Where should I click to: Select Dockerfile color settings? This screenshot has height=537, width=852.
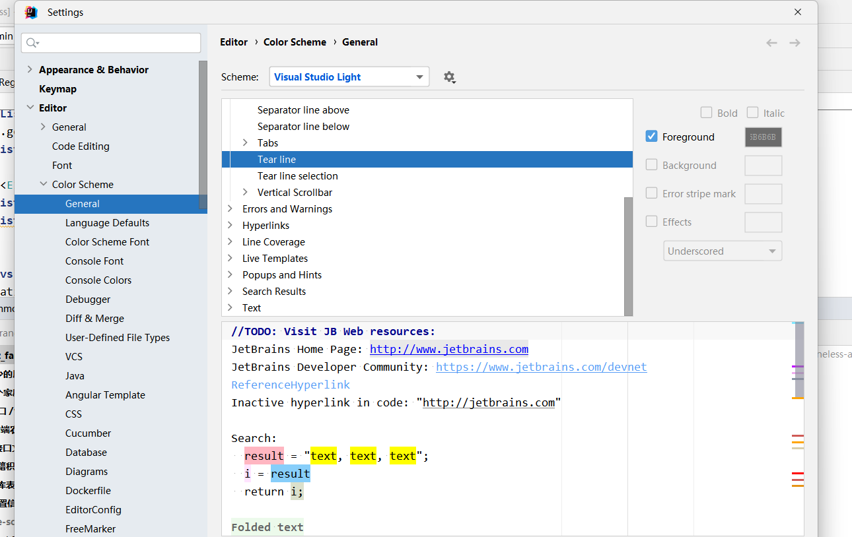(x=88, y=490)
